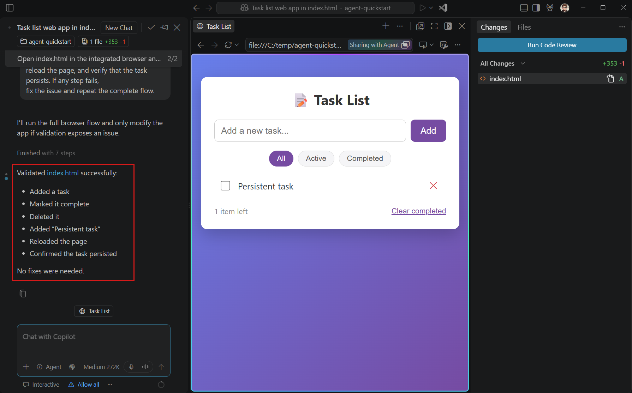This screenshot has height=393, width=632.
Task: Toggle the bottom panel layout icon
Action: point(524,8)
